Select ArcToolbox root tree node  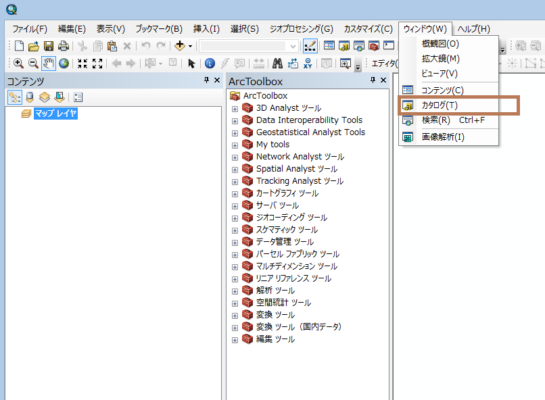[x=266, y=96]
